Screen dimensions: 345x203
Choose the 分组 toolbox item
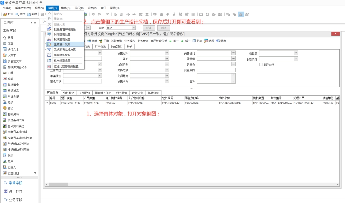pos(8,156)
